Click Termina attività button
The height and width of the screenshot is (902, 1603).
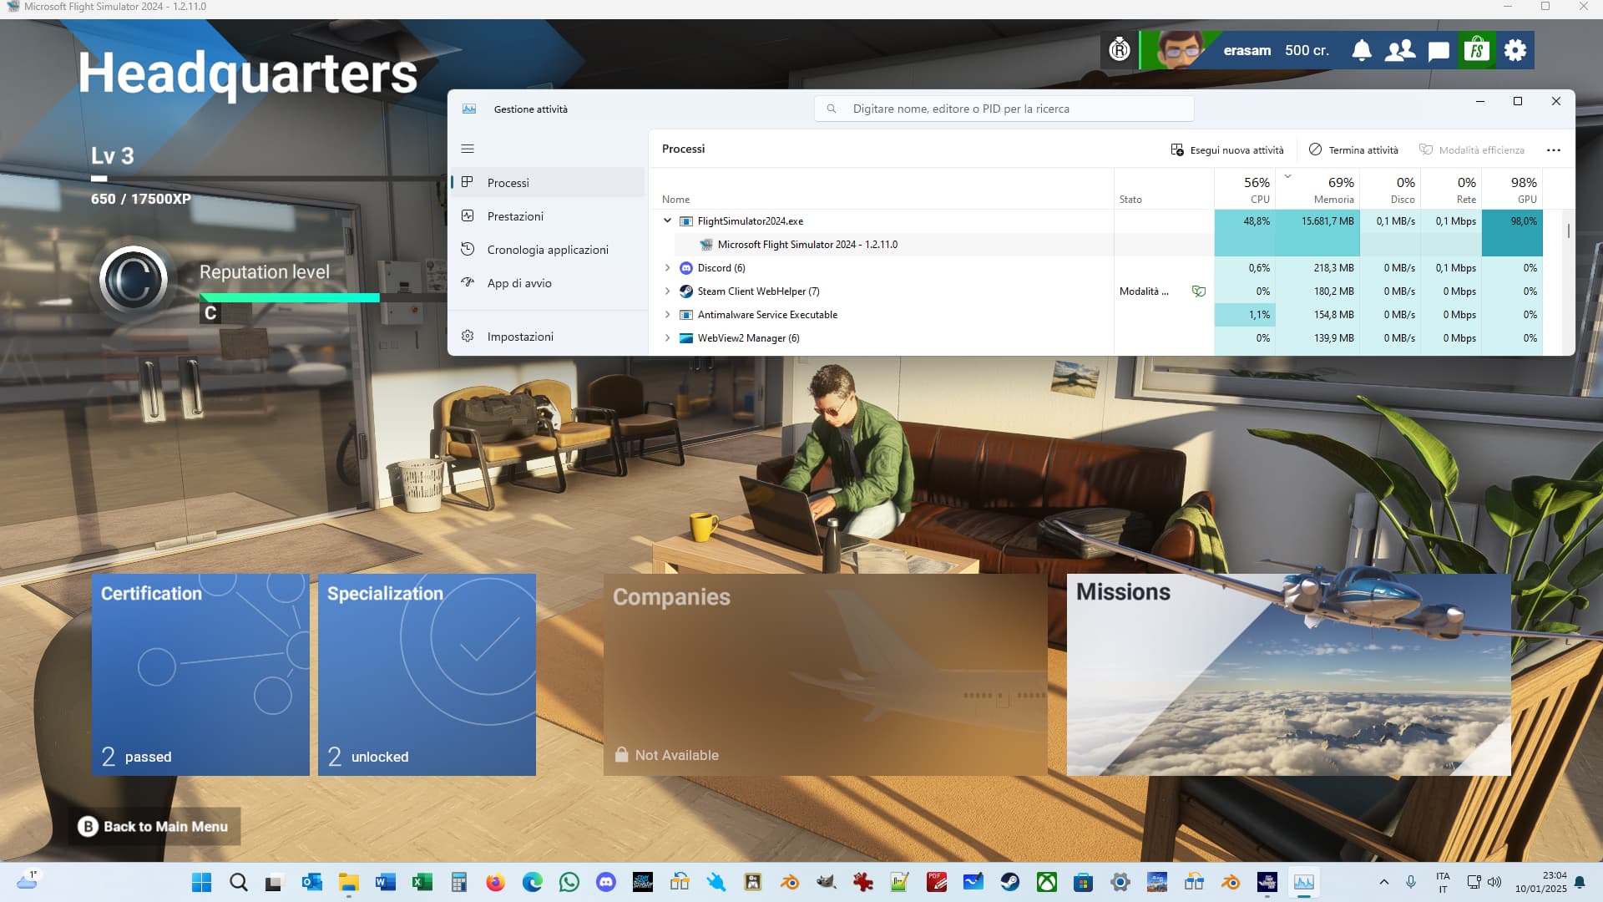(1353, 150)
